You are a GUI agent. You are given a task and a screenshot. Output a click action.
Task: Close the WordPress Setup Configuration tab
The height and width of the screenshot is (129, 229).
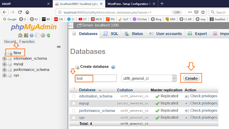154,4
